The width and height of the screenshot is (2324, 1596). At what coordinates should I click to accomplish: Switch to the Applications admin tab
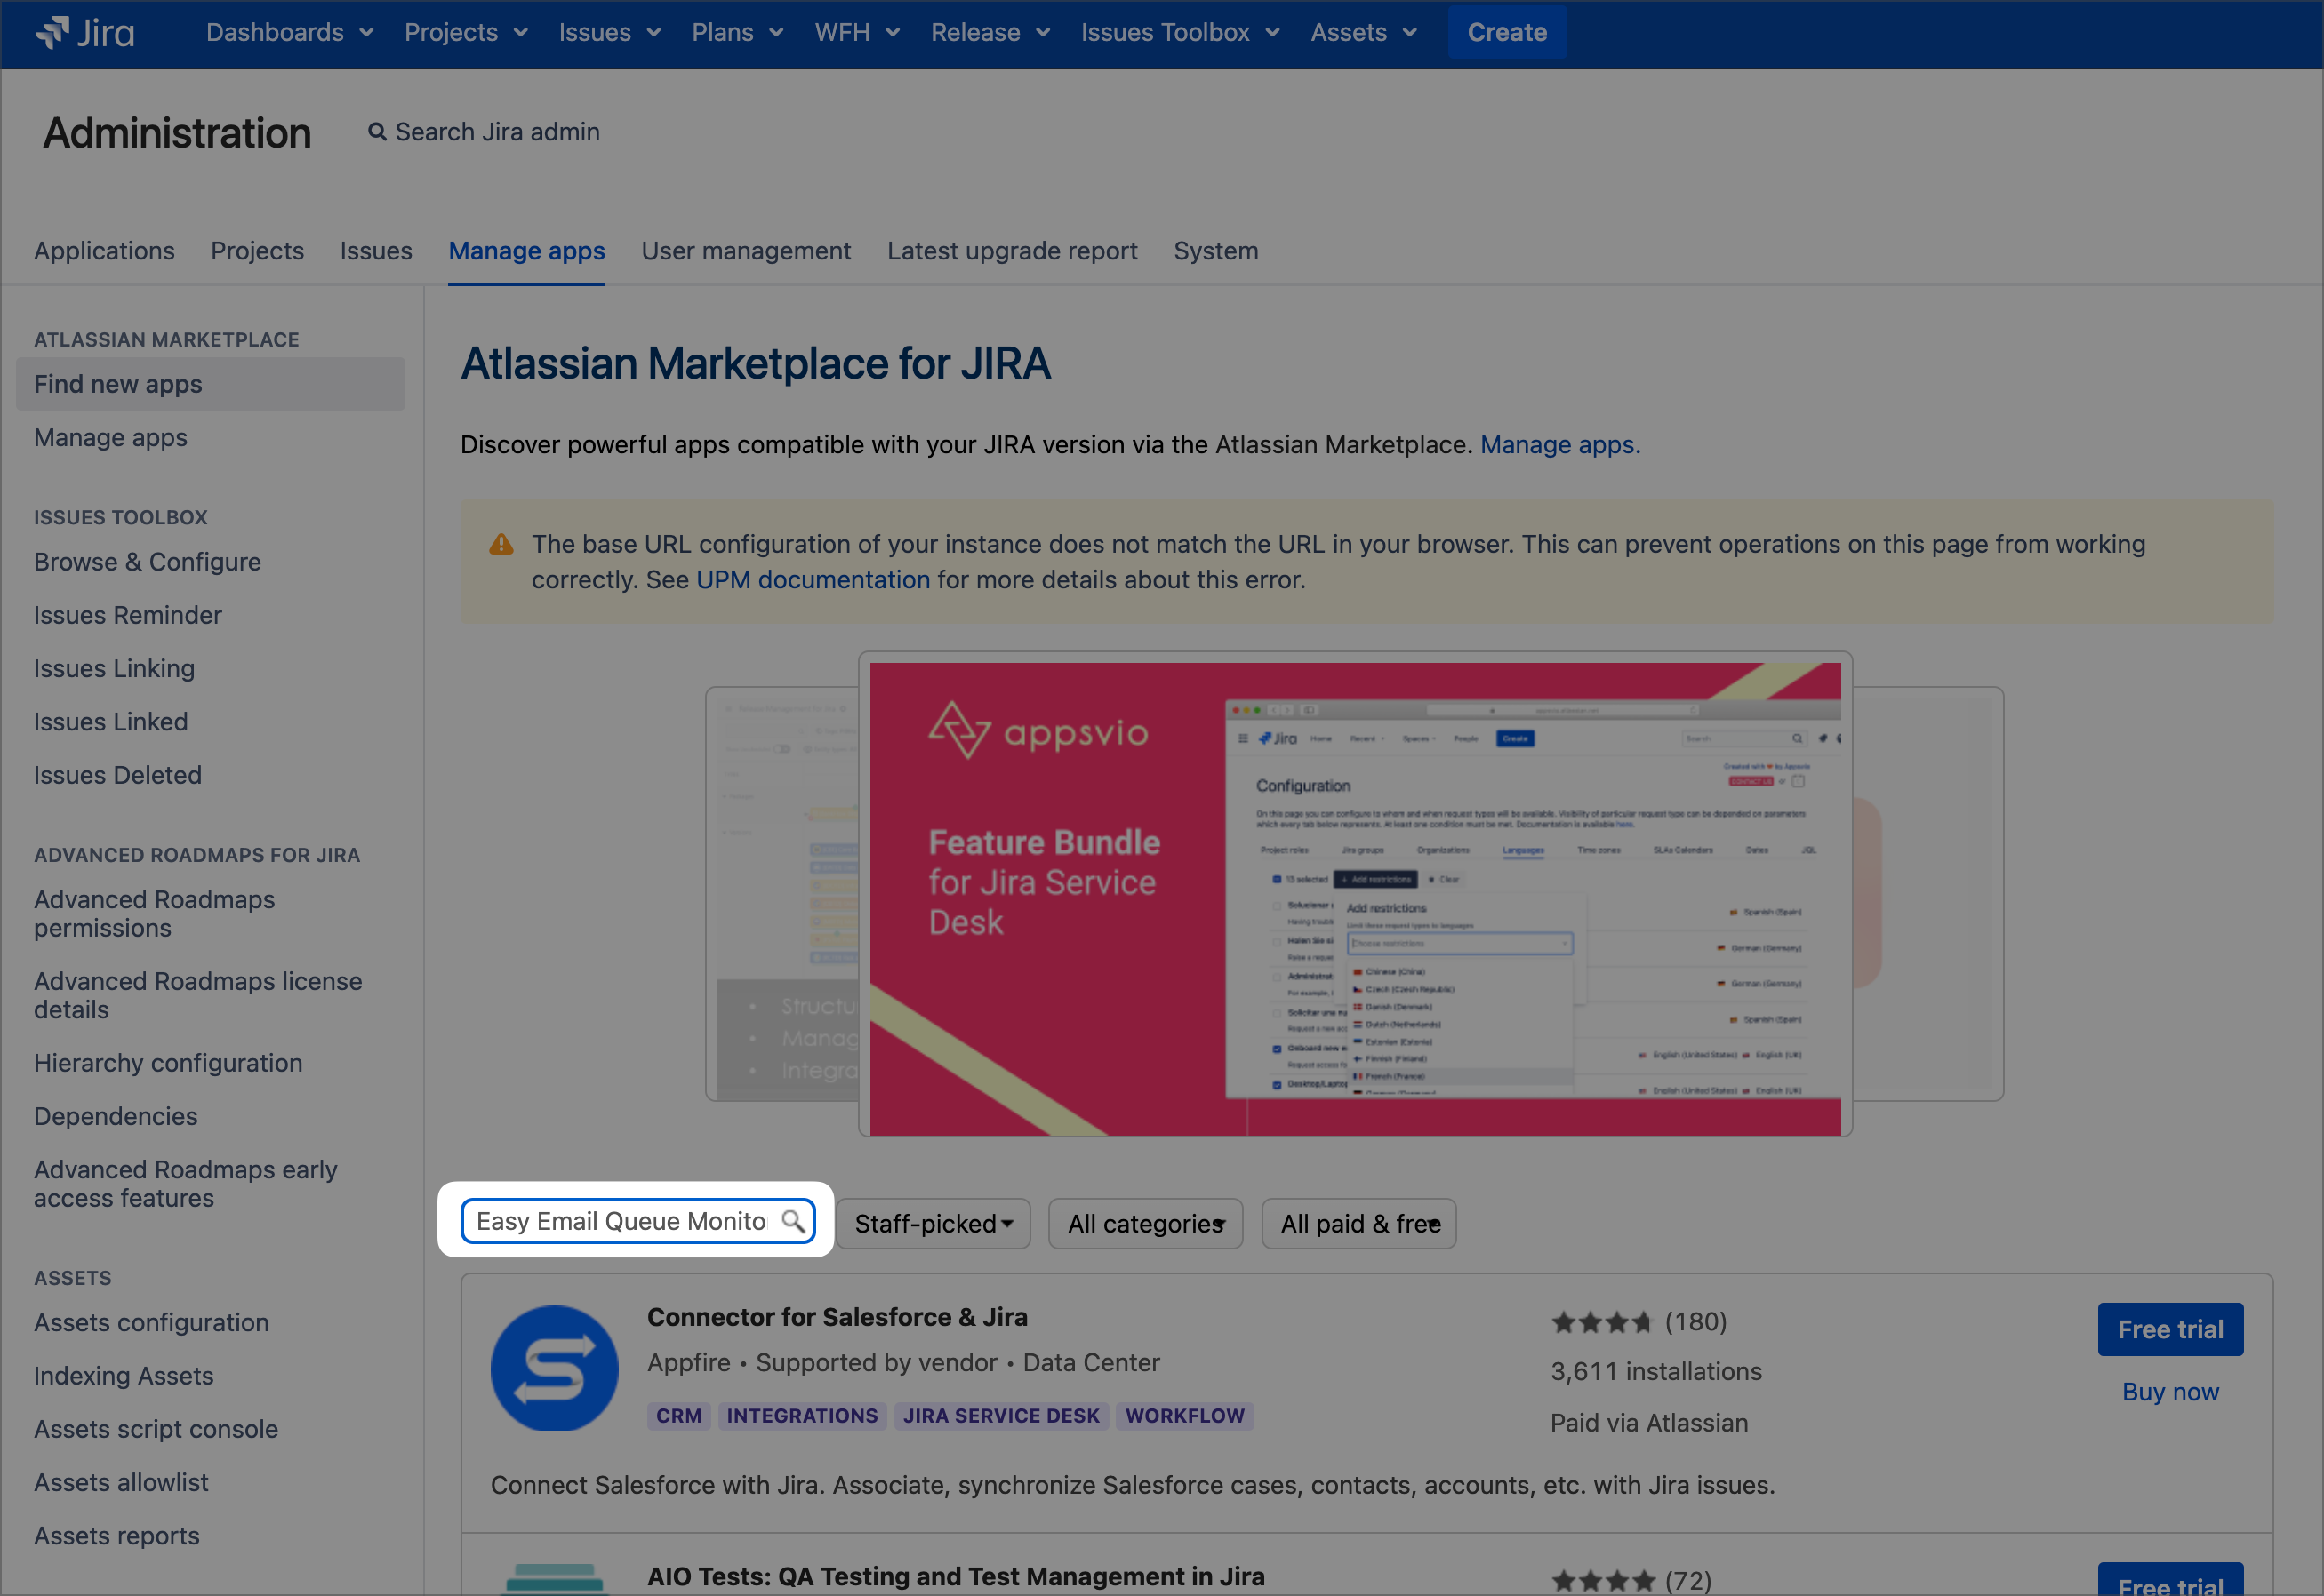point(104,251)
